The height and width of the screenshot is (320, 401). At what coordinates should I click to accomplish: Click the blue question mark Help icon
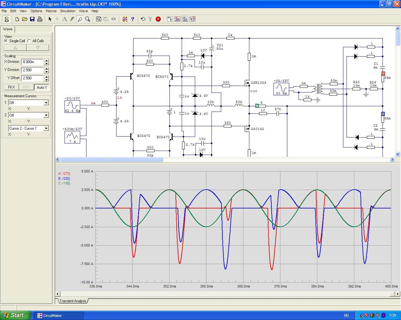pyautogui.click(x=133, y=19)
